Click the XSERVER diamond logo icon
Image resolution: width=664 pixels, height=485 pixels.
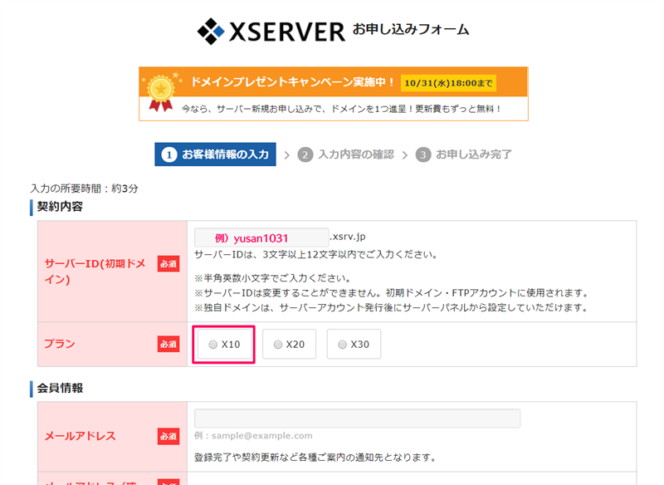point(211,32)
